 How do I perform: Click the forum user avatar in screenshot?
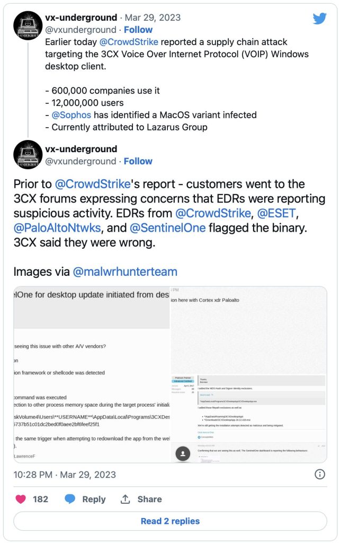tap(183, 454)
